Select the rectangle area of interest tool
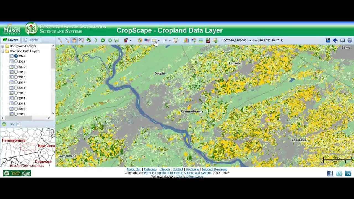354x199 pixels. click(x=154, y=40)
